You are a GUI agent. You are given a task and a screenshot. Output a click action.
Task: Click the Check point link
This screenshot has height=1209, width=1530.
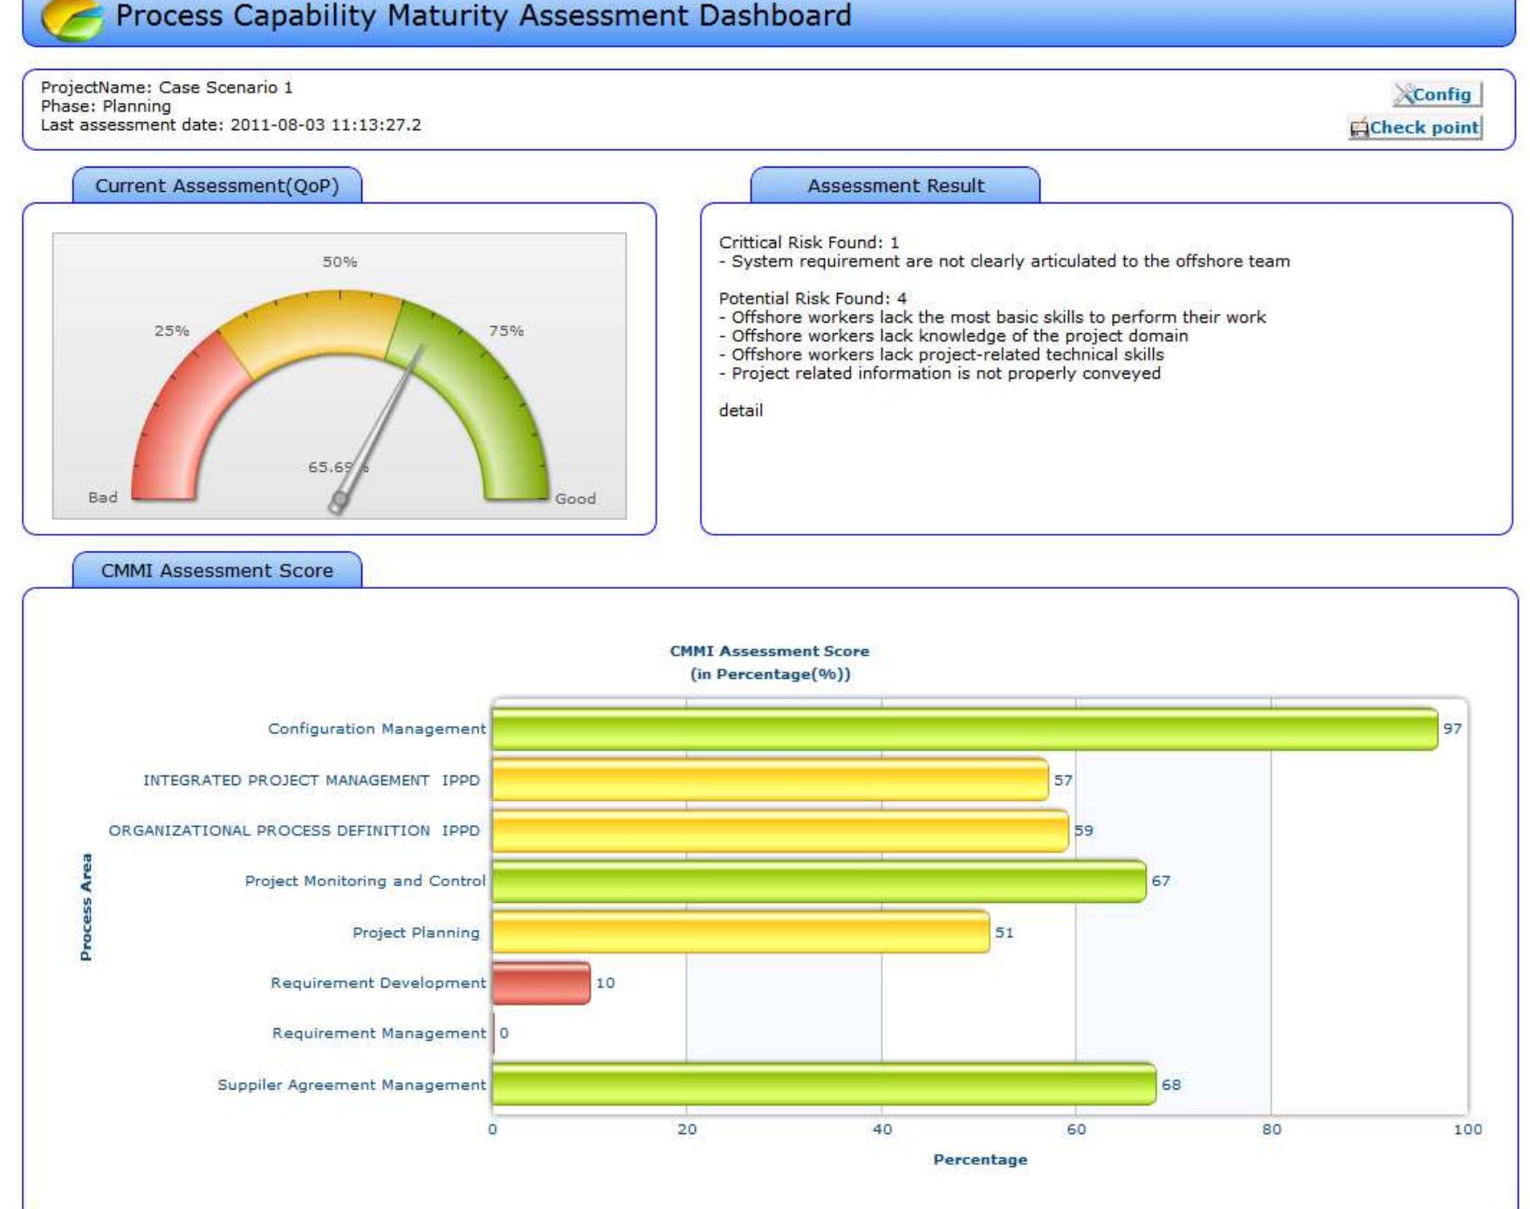1415,127
